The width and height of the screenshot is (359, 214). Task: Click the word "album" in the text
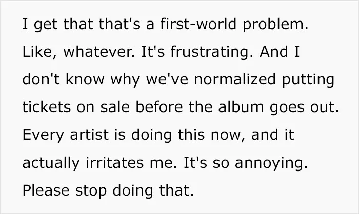[241, 107]
